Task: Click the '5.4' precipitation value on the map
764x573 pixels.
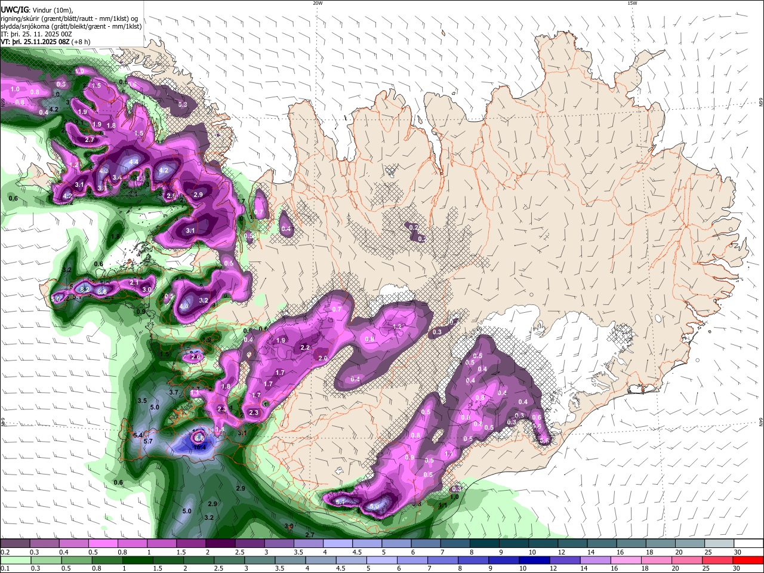Action: [x=138, y=435]
